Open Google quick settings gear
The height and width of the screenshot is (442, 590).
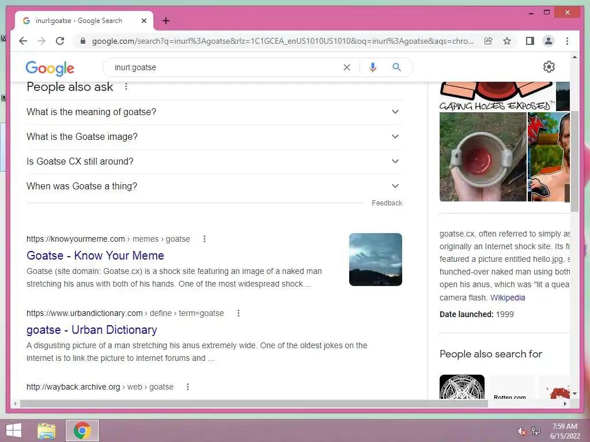pos(549,67)
